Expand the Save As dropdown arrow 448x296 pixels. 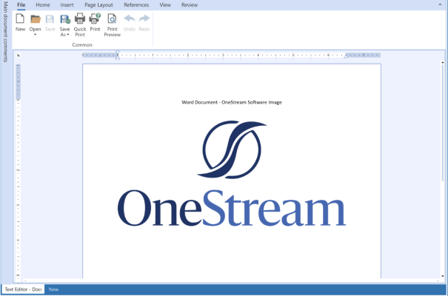[x=68, y=35]
